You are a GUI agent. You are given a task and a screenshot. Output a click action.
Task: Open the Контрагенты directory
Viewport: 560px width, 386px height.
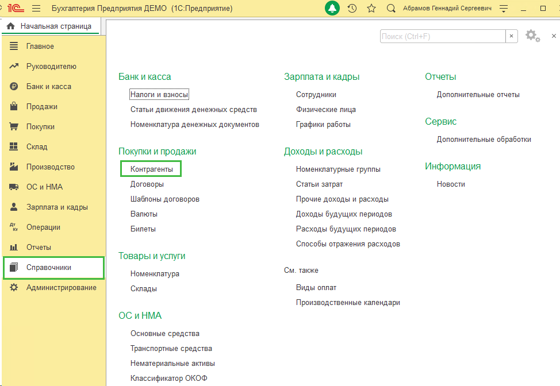tap(151, 169)
